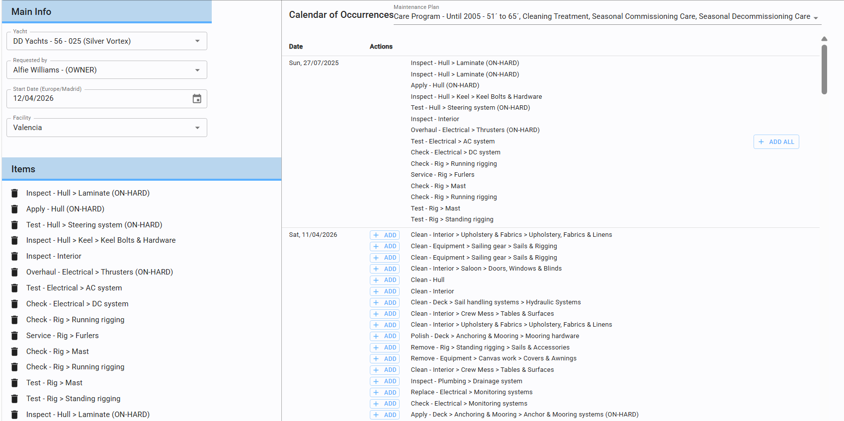The height and width of the screenshot is (421, 844).
Task: Trash the 'Service - Rig > Furlers' item
Action: (x=15, y=336)
